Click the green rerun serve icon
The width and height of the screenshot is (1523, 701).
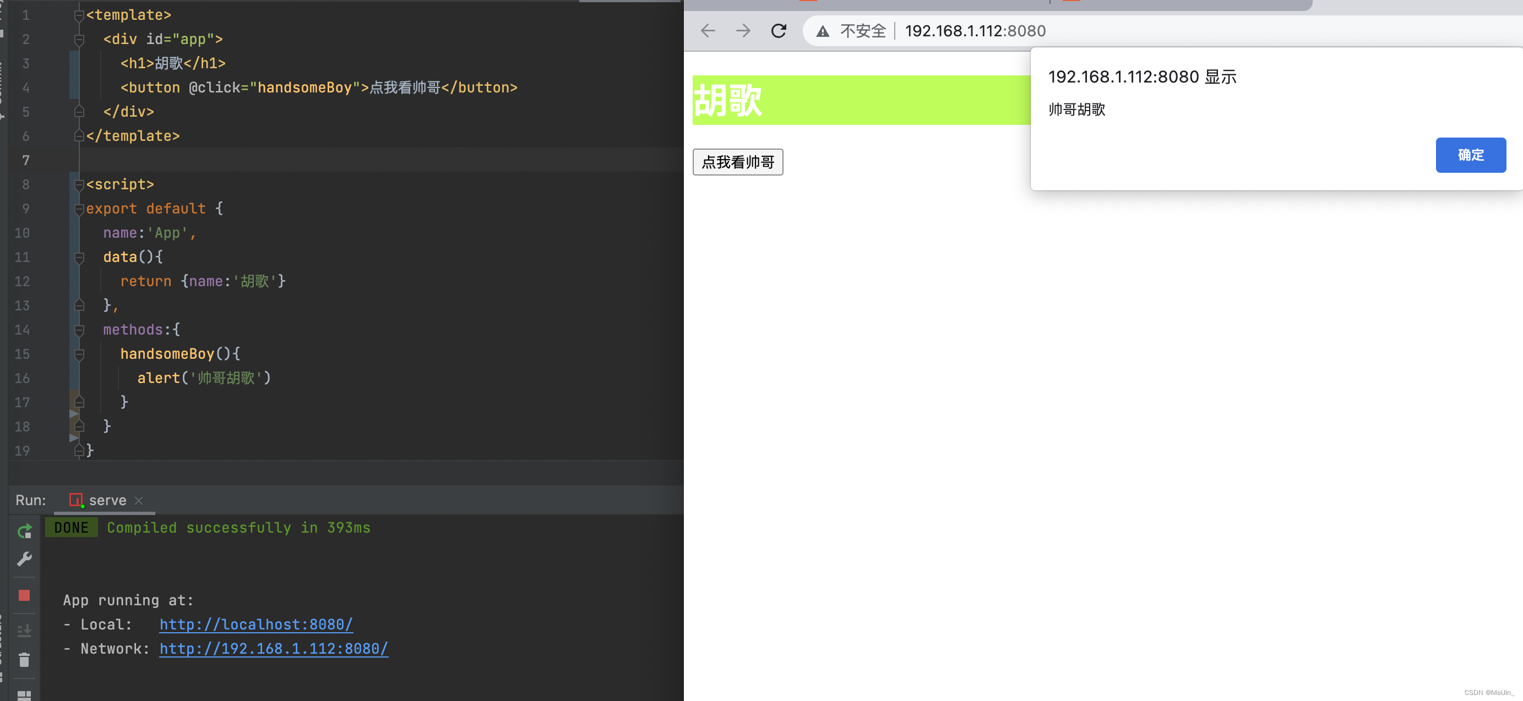tap(24, 532)
